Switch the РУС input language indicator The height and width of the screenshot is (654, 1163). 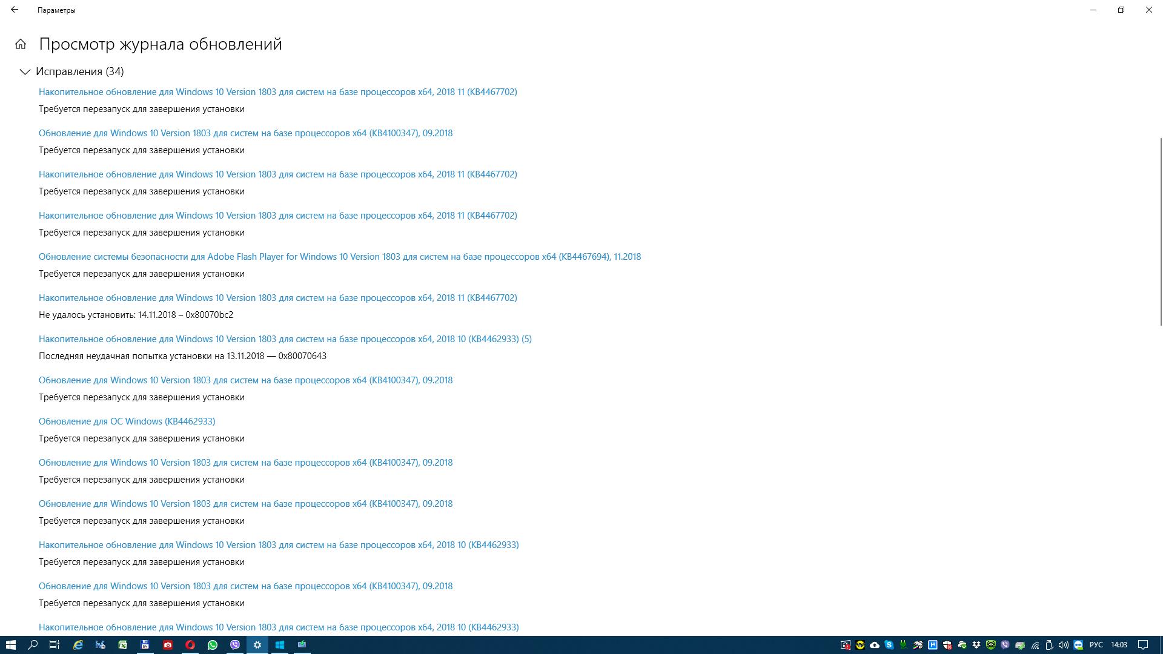click(x=1096, y=645)
